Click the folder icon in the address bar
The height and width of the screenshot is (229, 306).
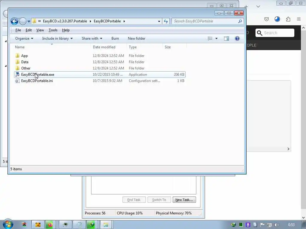[34, 21]
